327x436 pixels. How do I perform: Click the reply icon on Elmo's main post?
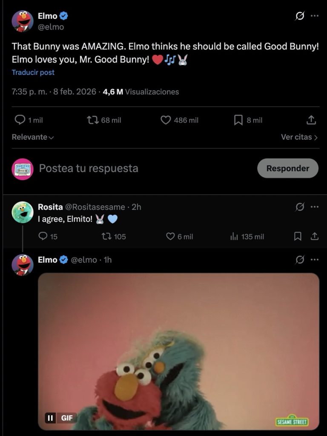pyautogui.click(x=20, y=120)
